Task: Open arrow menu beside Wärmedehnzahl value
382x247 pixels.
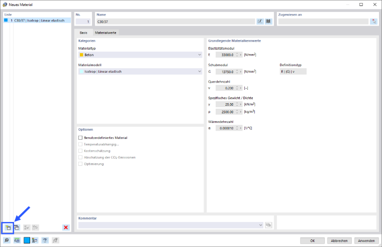Action: pos(241,128)
